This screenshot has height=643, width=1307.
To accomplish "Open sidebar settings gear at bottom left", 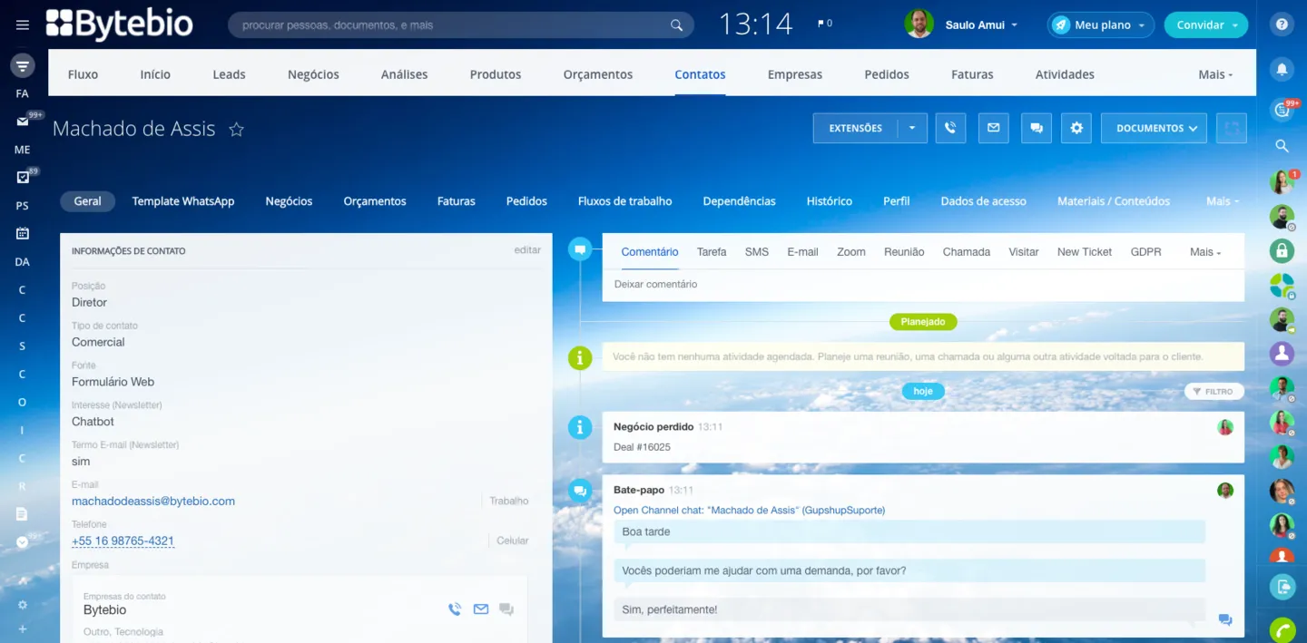I will point(23,605).
